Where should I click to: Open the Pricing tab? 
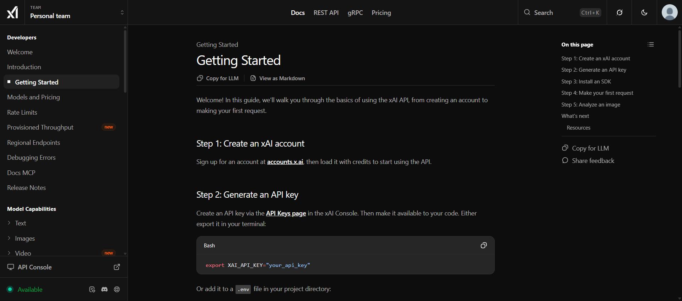(x=381, y=13)
